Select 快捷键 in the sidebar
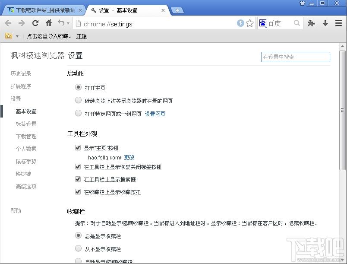This screenshot has width=347, height=264. tap(23, 174)
